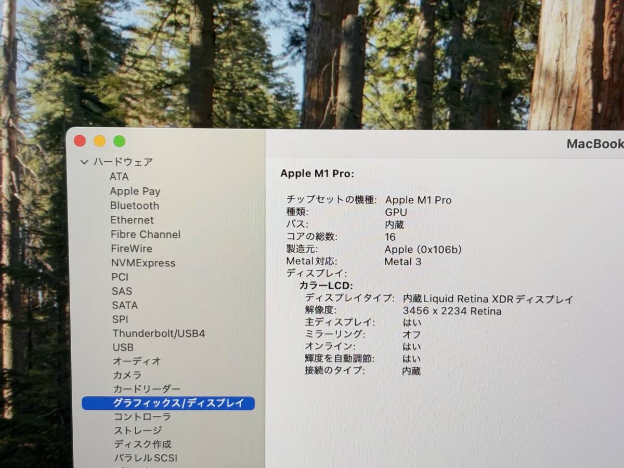624x468 pixels.
Task: Click the オンライン value はい
Action: pyautogui.click(x=412, y=346)
